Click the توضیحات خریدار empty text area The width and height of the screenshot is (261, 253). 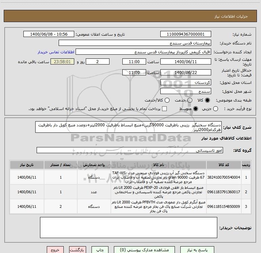[128, 228]
